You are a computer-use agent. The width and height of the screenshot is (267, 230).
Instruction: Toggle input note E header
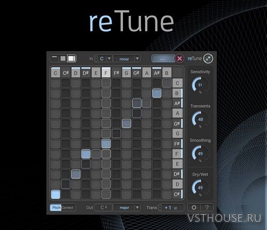click(x=96, y=73)
